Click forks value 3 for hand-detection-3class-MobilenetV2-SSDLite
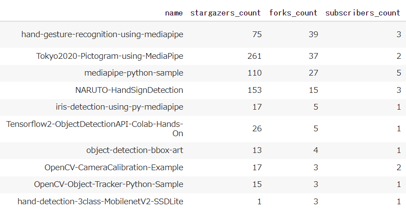Viewport: 406px width, 210px height. coord(316,201)
